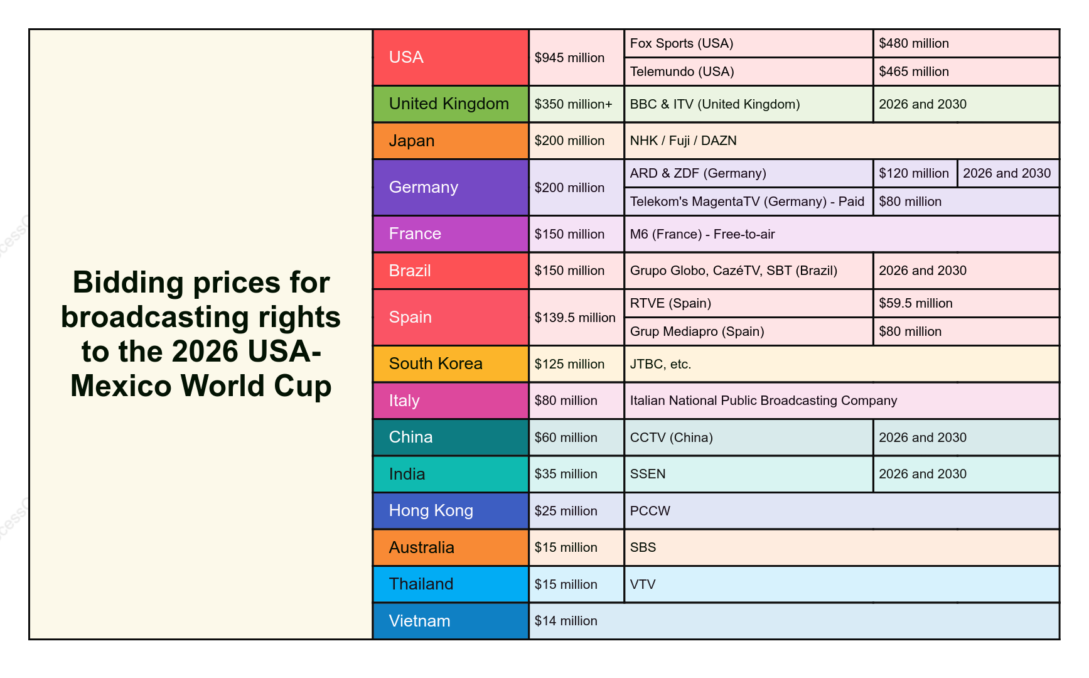Click the $125 million cell
This screenshot has width=1089, height=678.
click(x=577, y=363)
